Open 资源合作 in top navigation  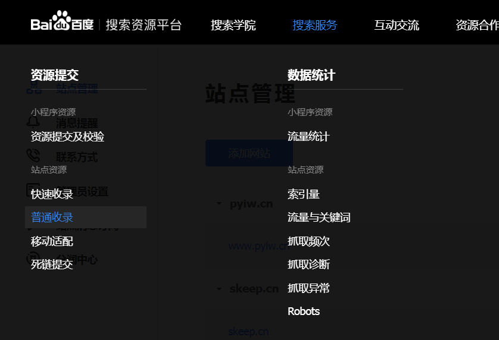coord(477,25)
